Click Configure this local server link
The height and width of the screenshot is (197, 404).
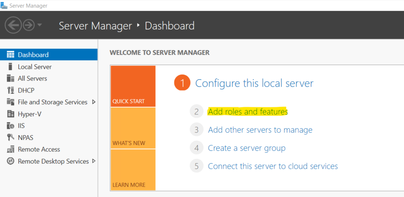254,83
